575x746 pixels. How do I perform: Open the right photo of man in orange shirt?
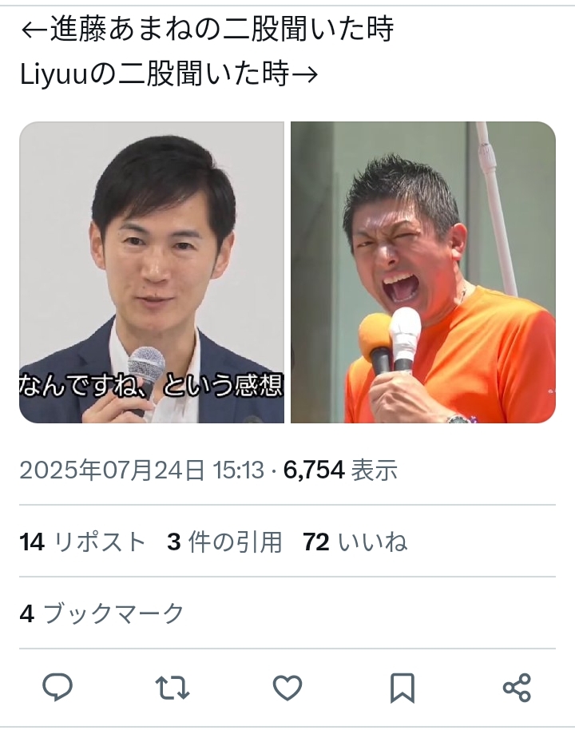coord(423,272)
